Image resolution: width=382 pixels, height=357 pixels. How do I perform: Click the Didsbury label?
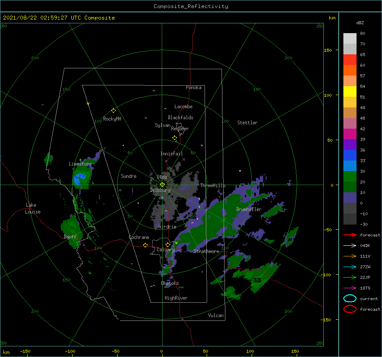coord(160,190)
